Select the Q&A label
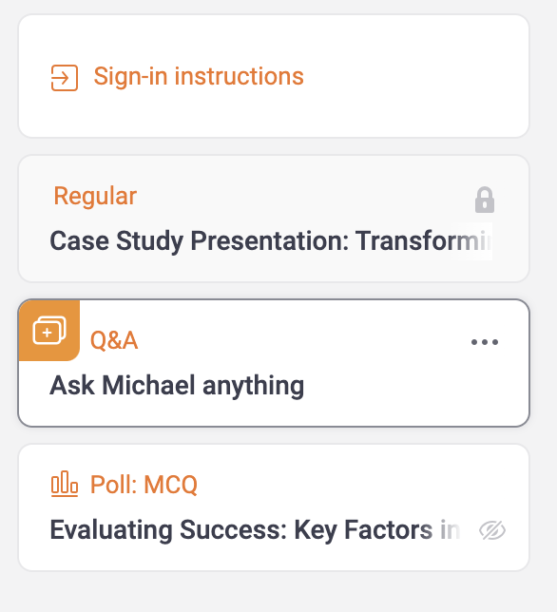Image resolution: width=557 pixels, height=612 pixels. coord(114,340)
